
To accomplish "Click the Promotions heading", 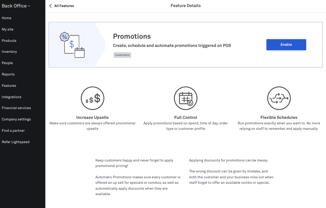I will [x=132, y=36].
